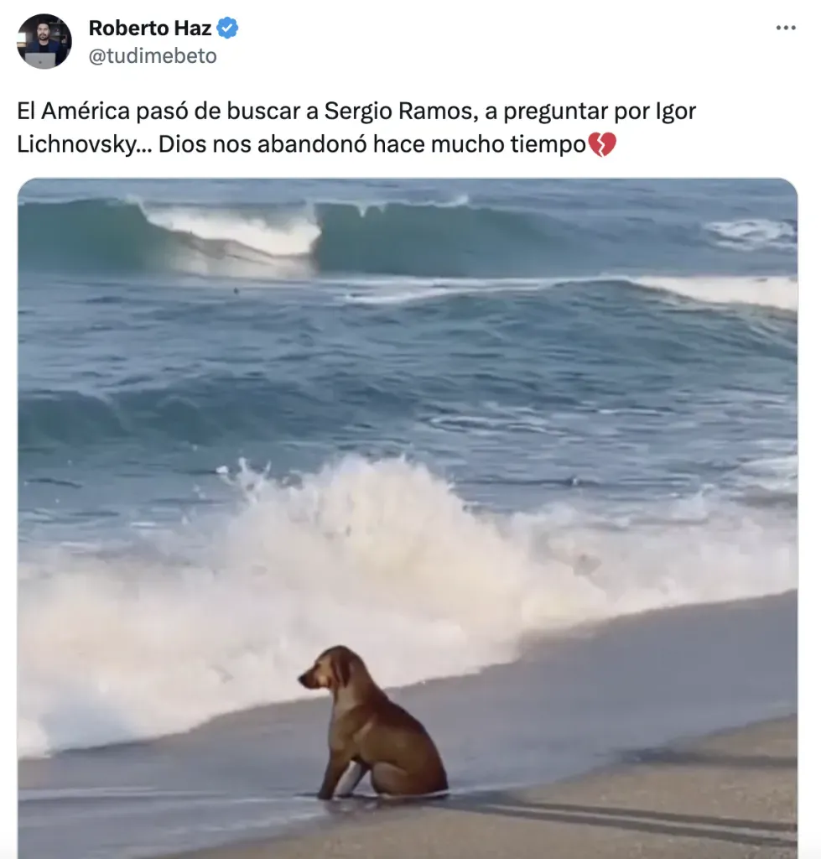The height and width of the screenshot is (859, 821).
Task: Visit the @tudimebeto handle link
Action: [x=153, y=56]
